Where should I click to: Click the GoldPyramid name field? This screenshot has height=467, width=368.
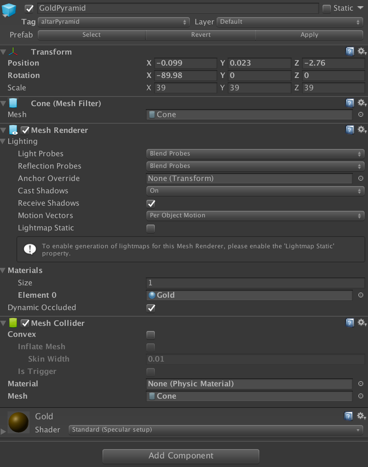click(x=178, y=8)
